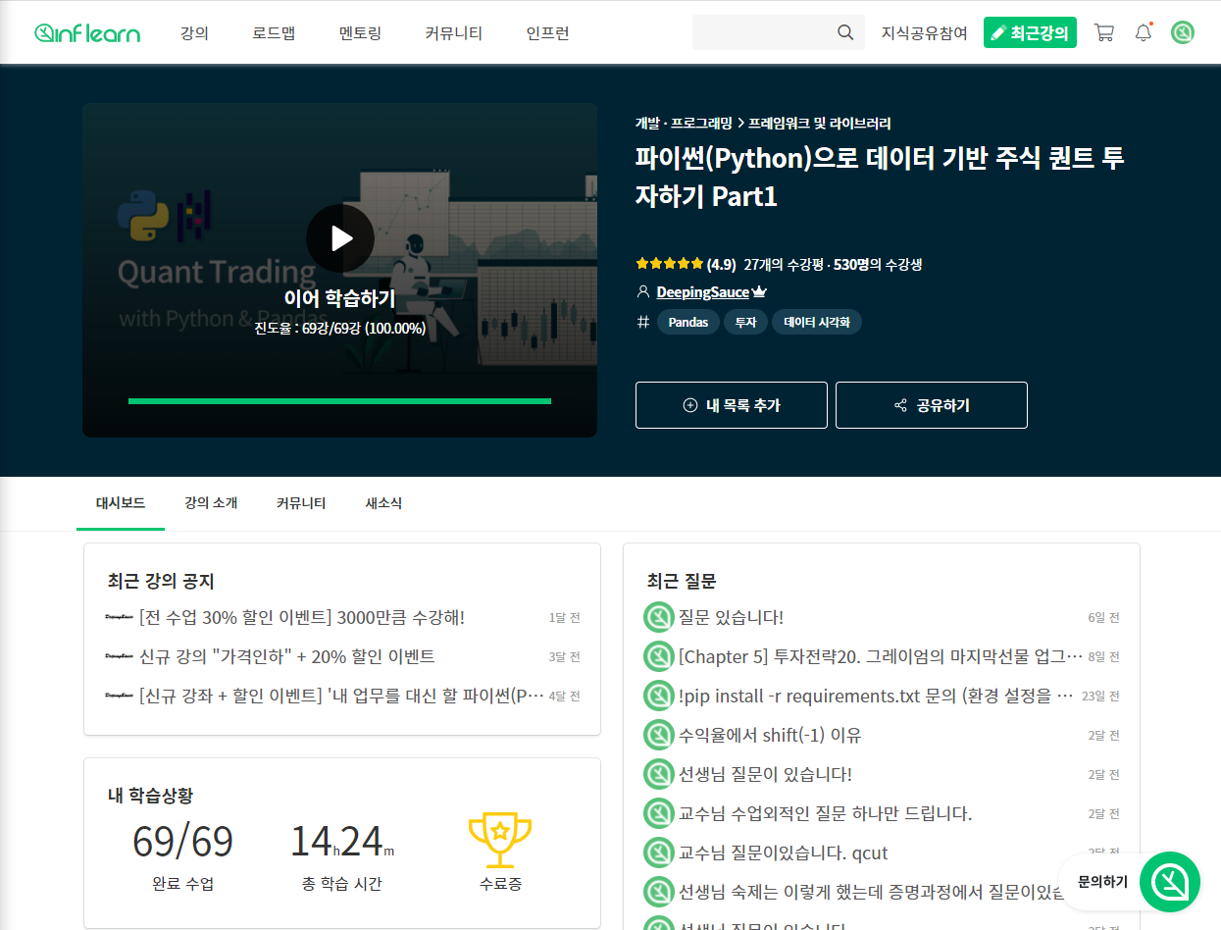The height and width of the screenshot is (930, 1221).
Task: Open the 커뮤니티 menu in top navigation
Action: pyautogui.click(x=453, y=32)
